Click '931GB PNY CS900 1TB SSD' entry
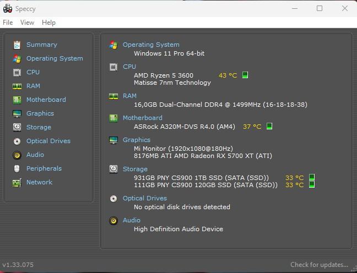This screenshot has height=273, width=357. tap(201, 178)
